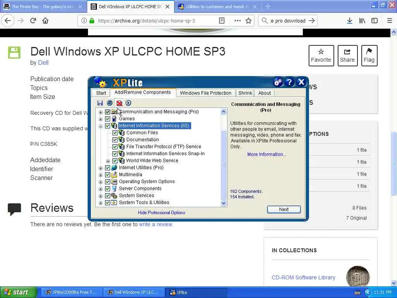
Task: Open Firefox downloads arrow icon
Action: tap(350, 21)
